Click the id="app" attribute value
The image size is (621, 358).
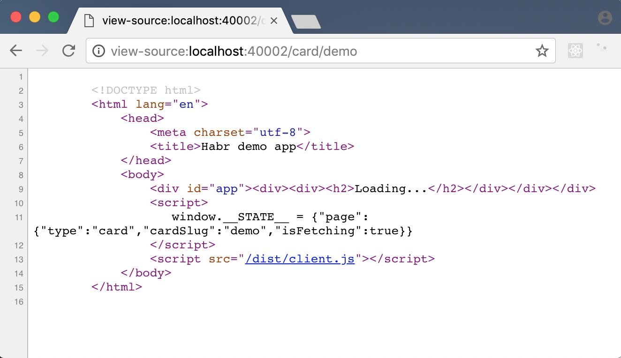point(227,189)
